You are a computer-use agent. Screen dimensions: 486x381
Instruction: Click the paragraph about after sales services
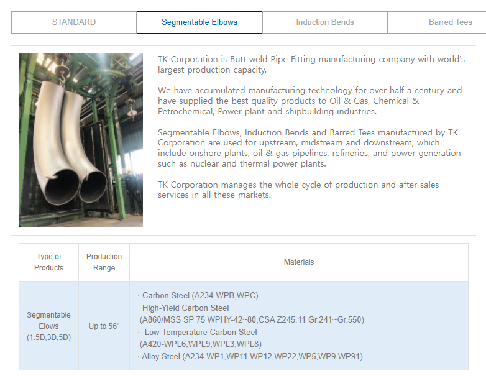click(300, 190)
